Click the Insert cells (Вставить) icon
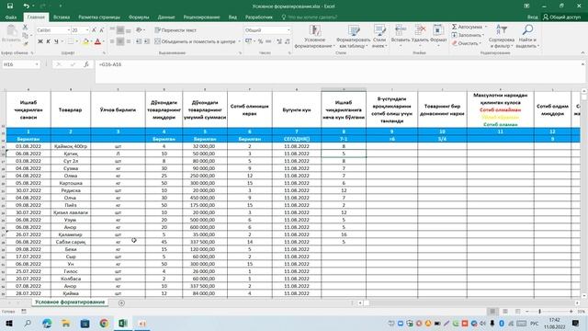This screenshot has height=331, width=588. point(401,30)
